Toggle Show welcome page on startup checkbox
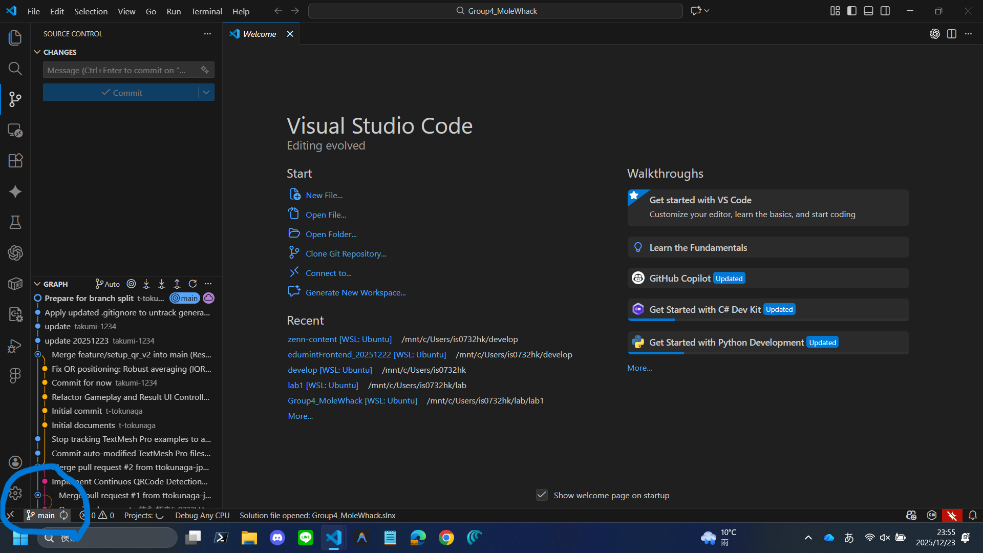 tap(542, 495)
